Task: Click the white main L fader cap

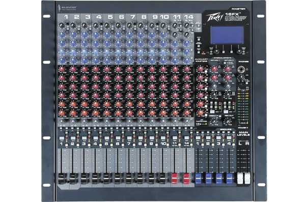Action: click(x=240, y=178)
